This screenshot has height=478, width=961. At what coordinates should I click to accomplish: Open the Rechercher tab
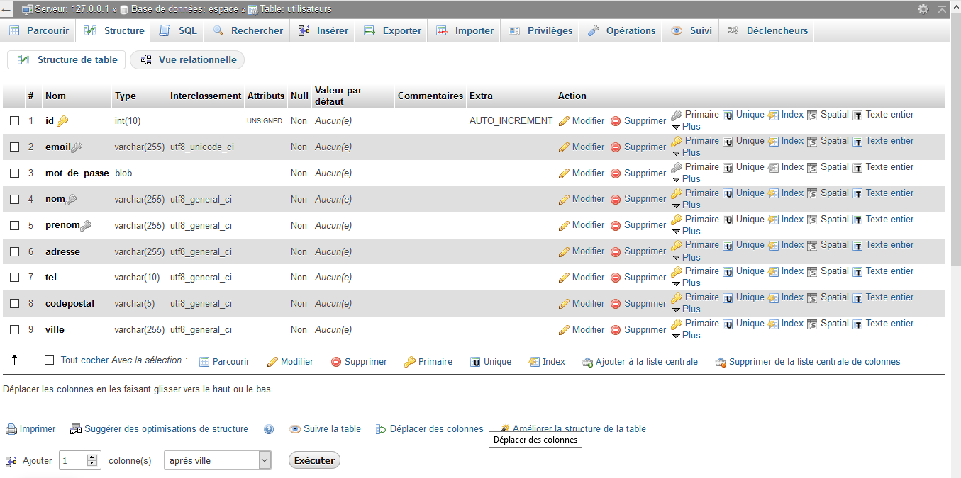248,30
